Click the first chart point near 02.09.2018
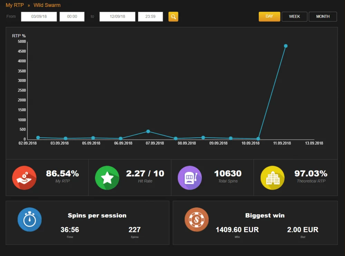Screen dimensions: 345x256 coord(38,137)
